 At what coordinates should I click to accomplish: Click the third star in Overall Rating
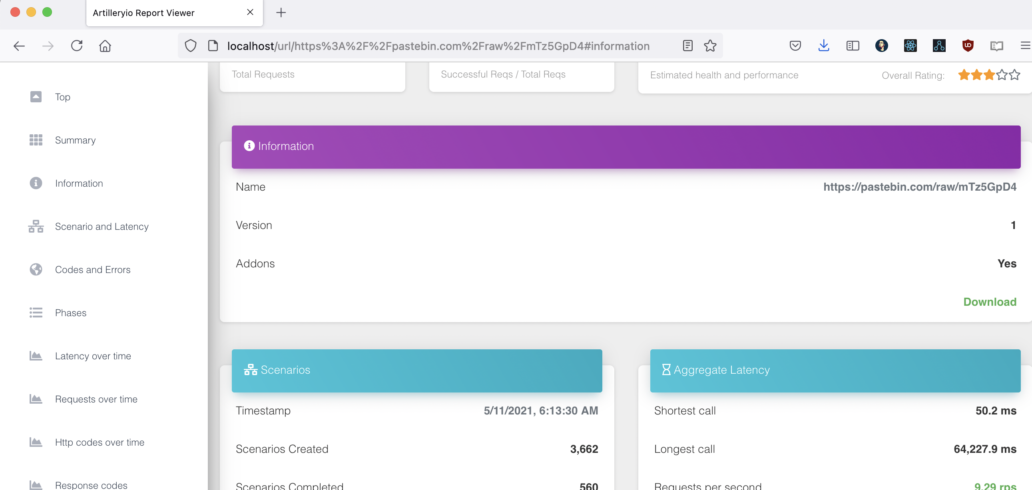989,75
